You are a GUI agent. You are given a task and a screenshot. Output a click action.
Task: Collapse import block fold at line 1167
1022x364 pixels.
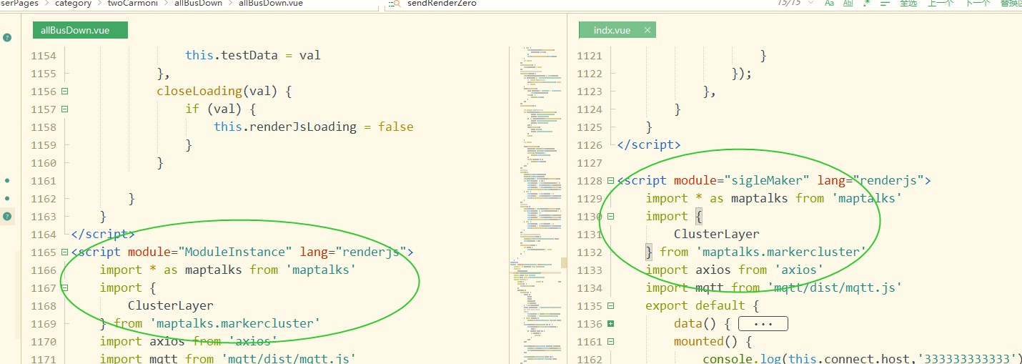click(64, 288)
